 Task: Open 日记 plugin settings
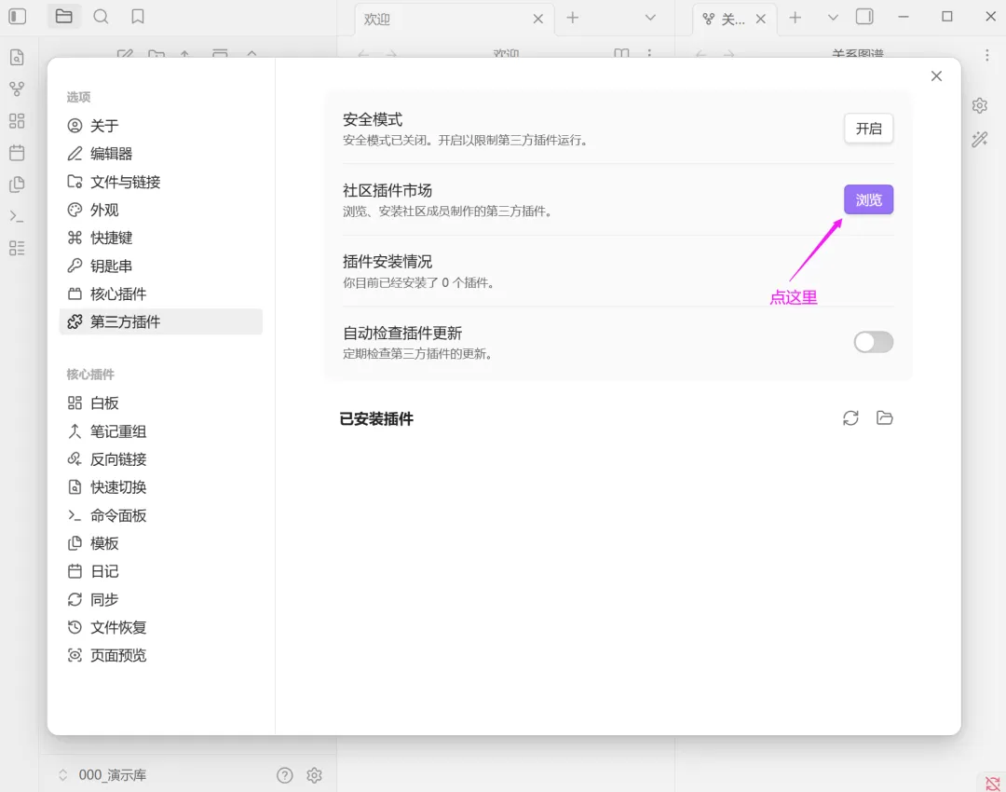click(160, 571)
